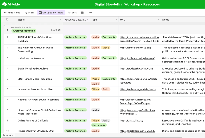Toggle the select-all checkbox in header
This screenshot has height=138, width=205.
pyautogui.click(x=7, y=19)
